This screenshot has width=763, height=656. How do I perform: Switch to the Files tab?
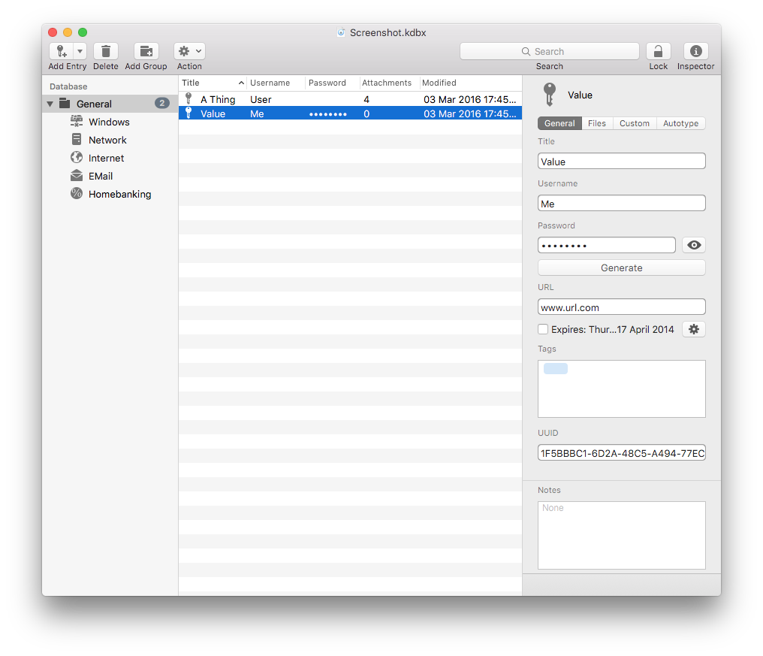pyautogui.click(x=597, y=123)
